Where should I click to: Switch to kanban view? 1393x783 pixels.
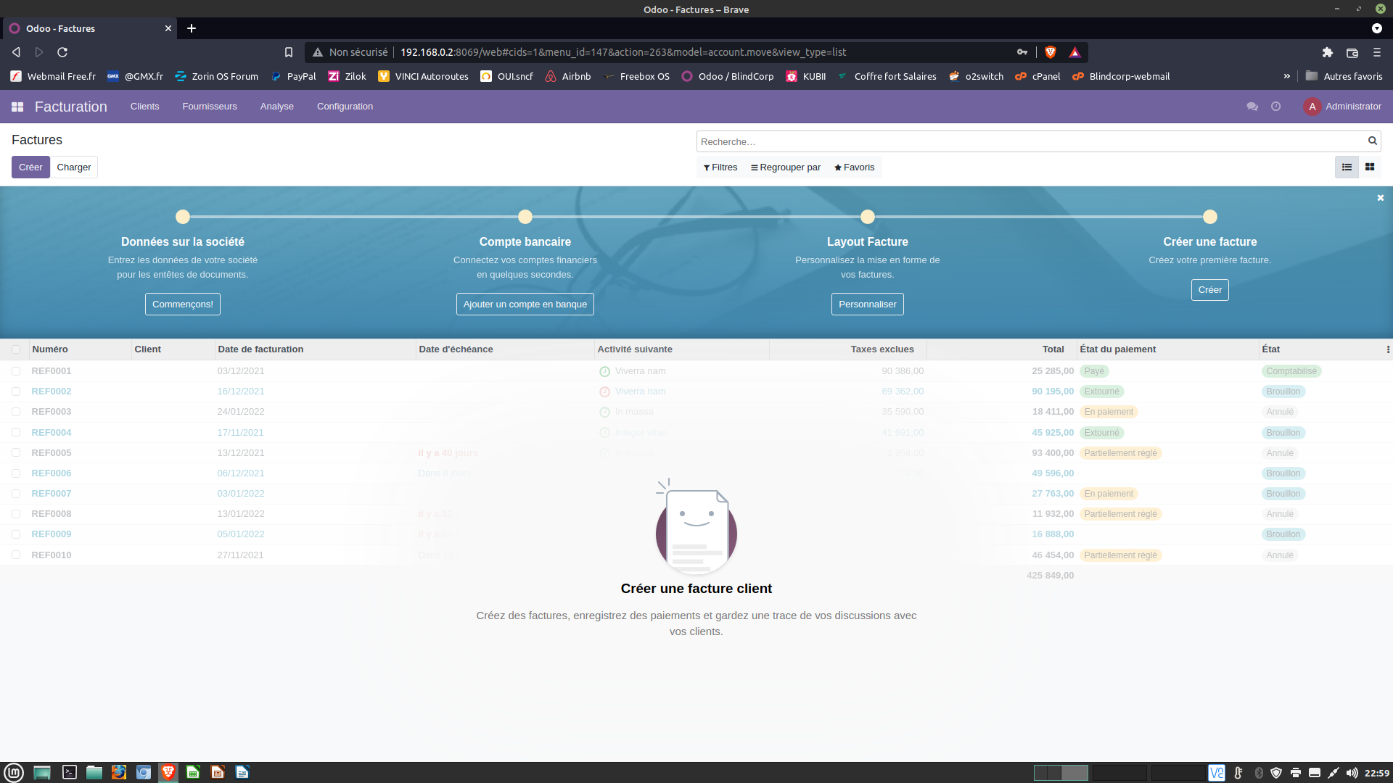pyautogui.click(x=1370, y=167)
